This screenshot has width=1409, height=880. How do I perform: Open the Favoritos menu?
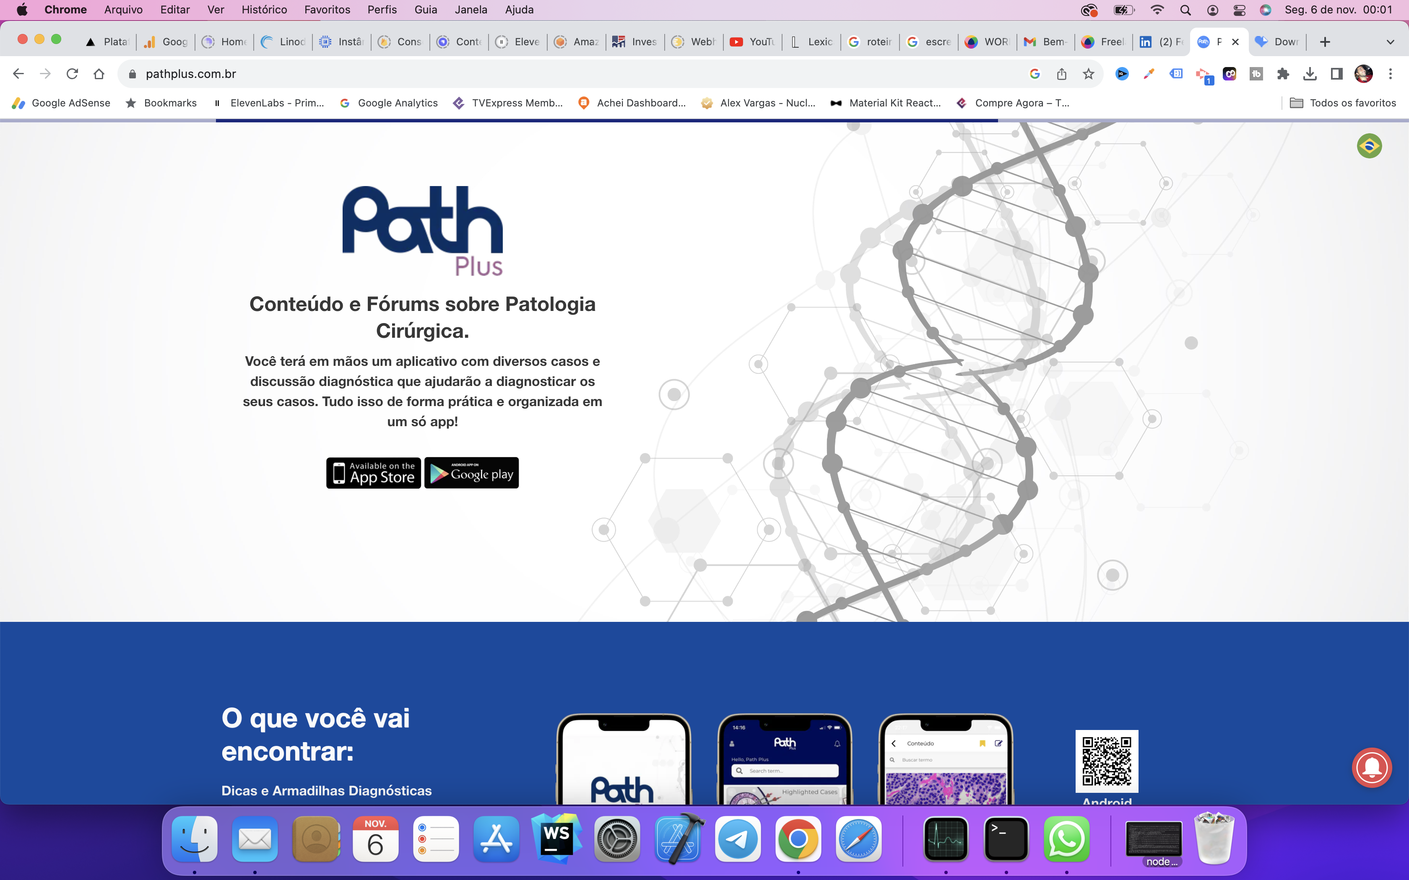point(327,9)
